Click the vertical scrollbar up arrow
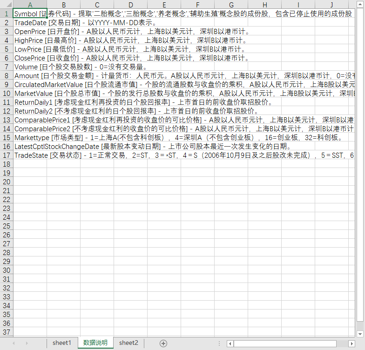The width and height of the screenshot is (365, 350). click(360, 4)
